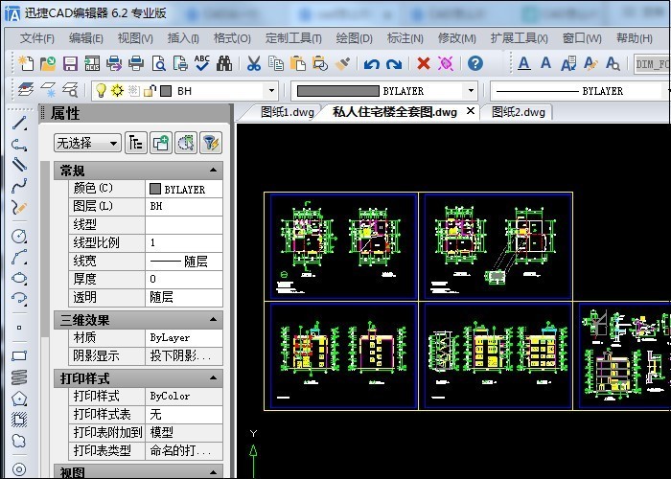Select the Line drawing tool
This screenshot has height=479, width=671.
[x=19, y=123]
